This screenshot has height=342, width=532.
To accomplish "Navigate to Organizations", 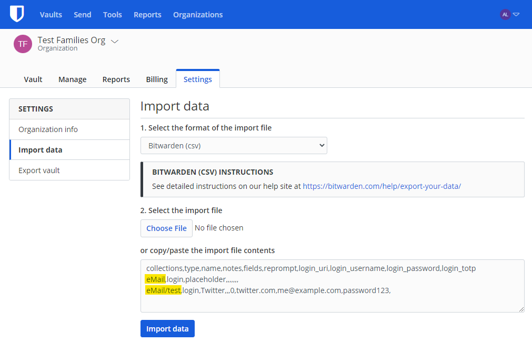I will (x=198, y=15).
